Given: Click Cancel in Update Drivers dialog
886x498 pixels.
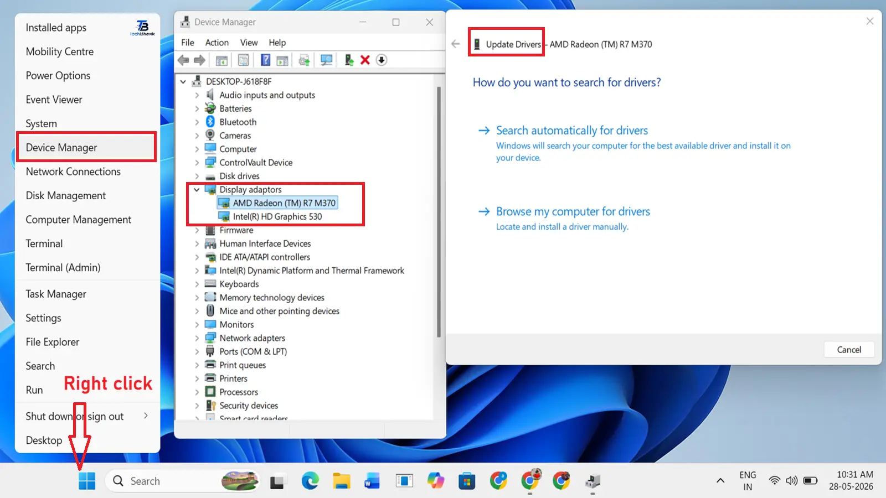Looking at the screenshot, I should [849, 350].
